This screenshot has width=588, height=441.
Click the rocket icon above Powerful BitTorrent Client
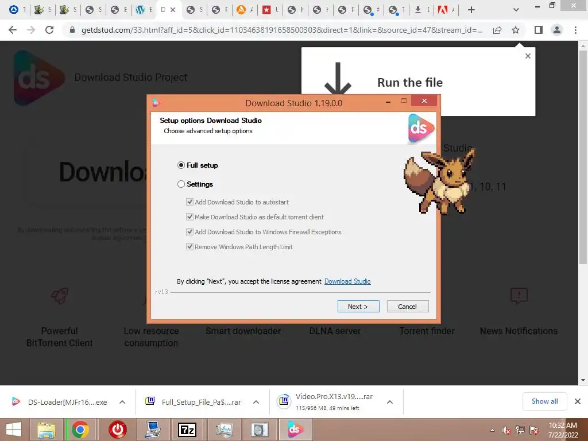coord(60,296)
